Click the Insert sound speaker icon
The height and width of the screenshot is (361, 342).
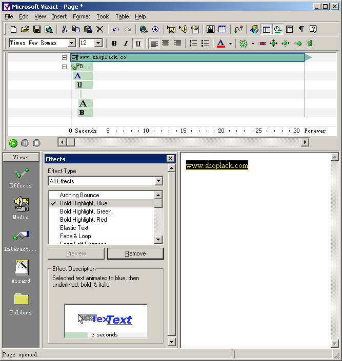pyautogui.click(x=183, y=29)
